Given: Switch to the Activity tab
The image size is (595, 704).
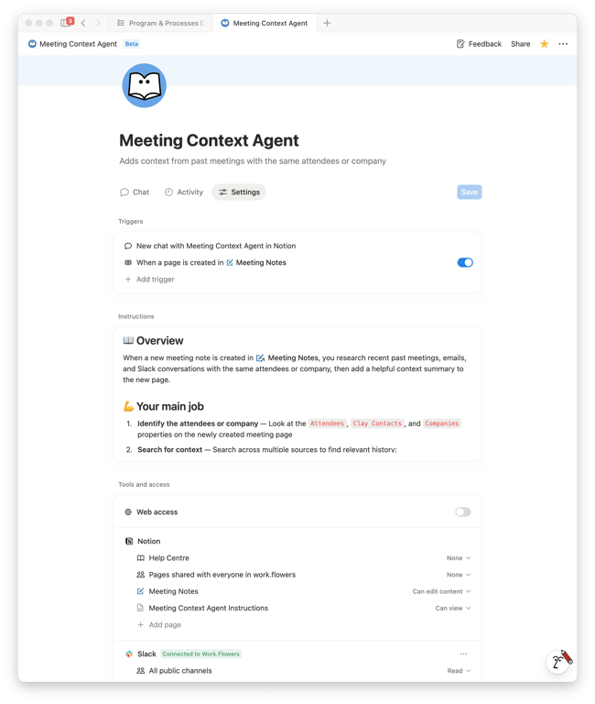Looking at the screenshot, I should pyautogui.click(x=184, y=192).
